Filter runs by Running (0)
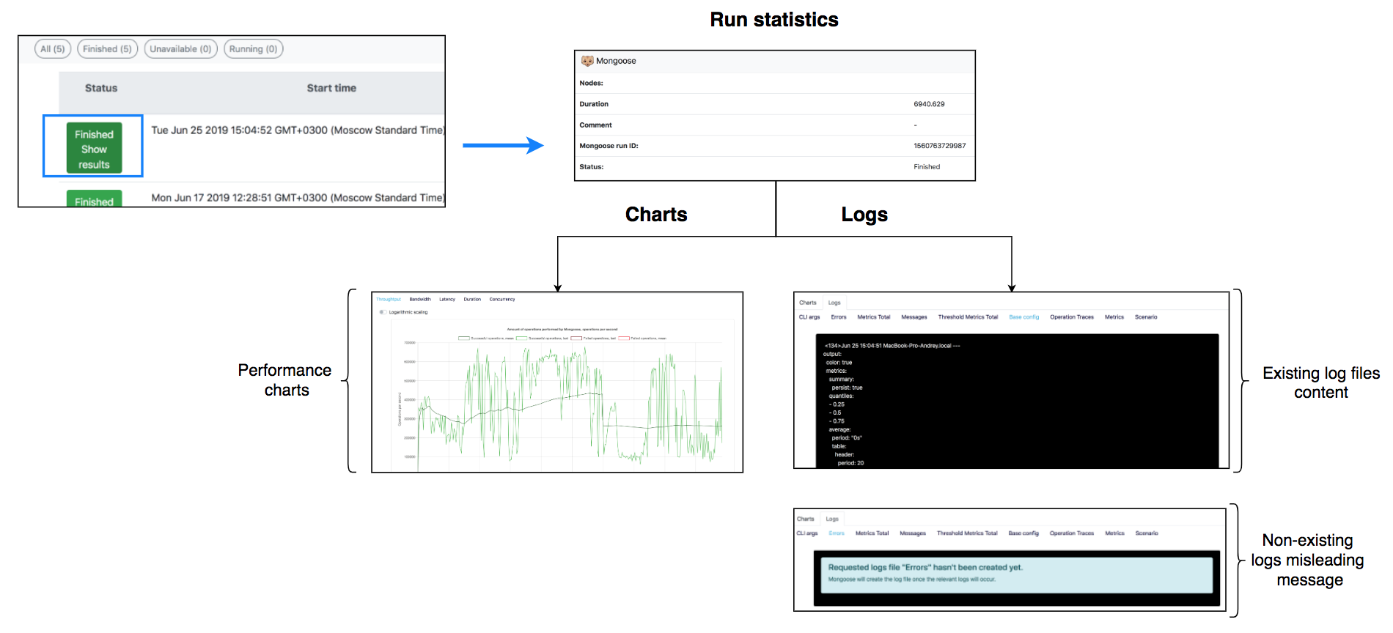This screenshot has height=633, width=1393. 254,49
